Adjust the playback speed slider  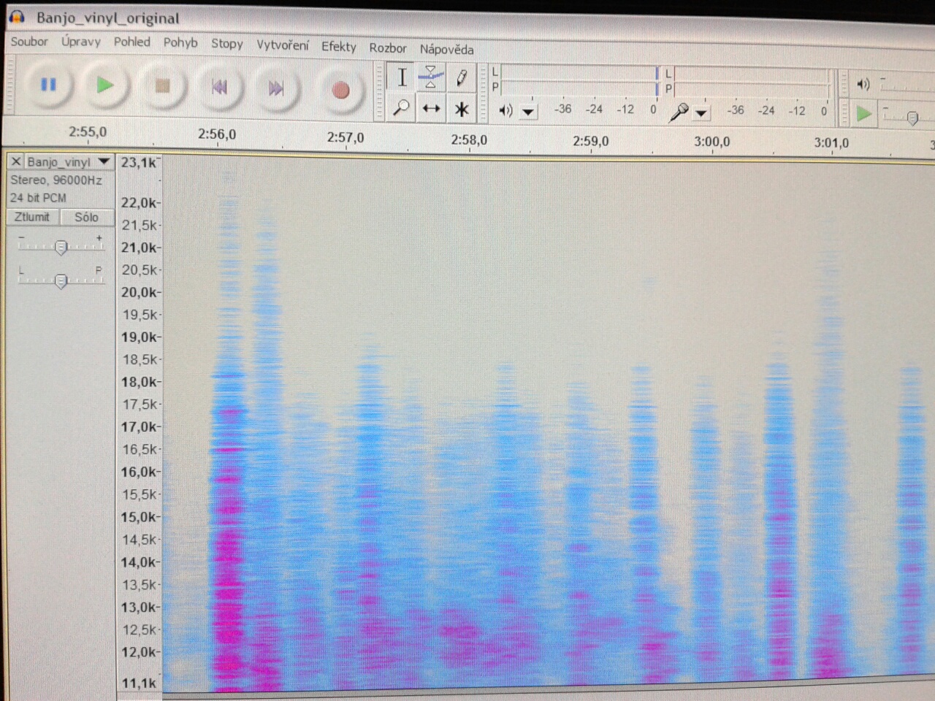pos(912,117)
